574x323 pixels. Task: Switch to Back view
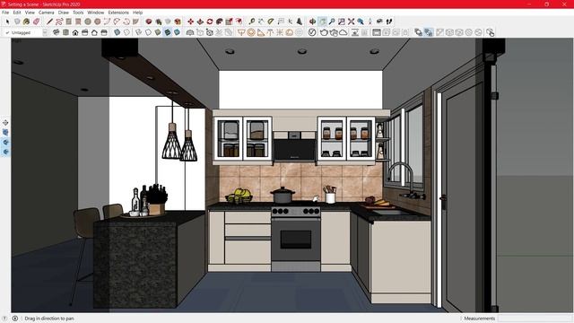point(94,32)
